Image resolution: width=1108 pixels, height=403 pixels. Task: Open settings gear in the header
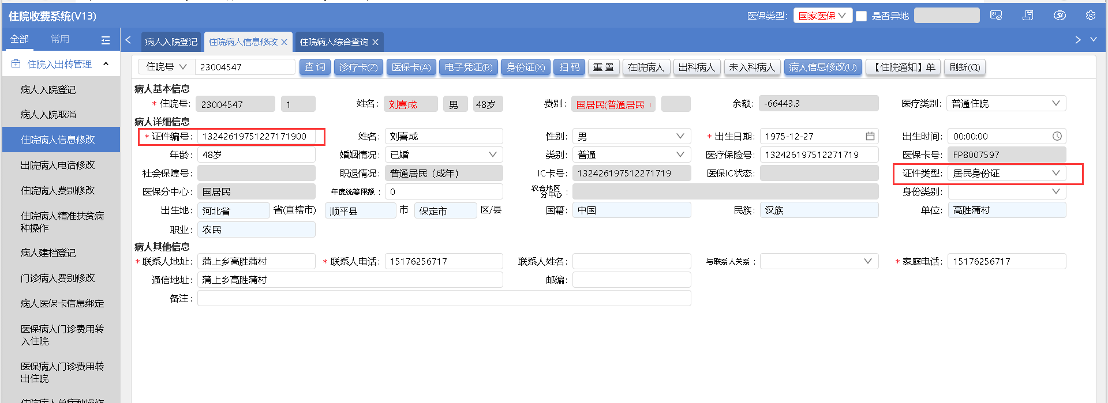pyautogui.click(x=1090, y=16)
